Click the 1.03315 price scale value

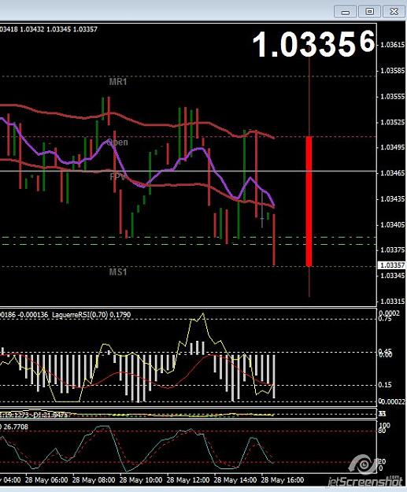tap(392, 301)
